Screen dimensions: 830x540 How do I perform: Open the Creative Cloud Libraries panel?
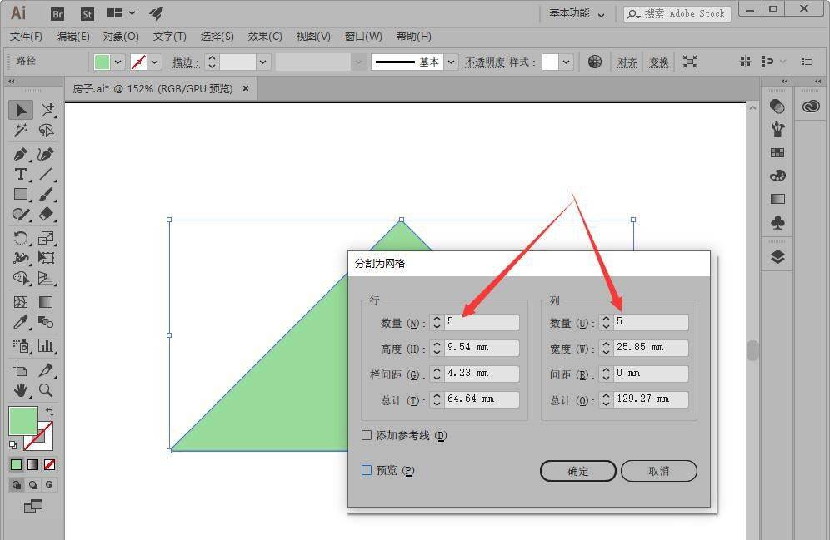click(x=811, y=107)
